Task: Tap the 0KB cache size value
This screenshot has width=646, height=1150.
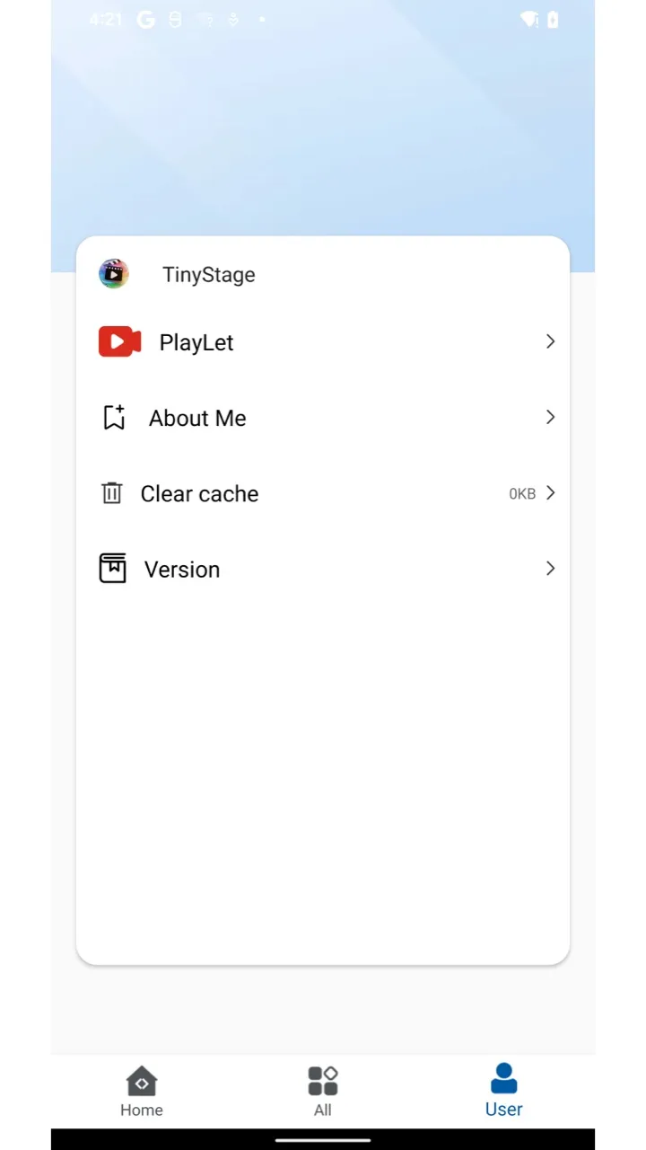Action: [x=522, y=493]
